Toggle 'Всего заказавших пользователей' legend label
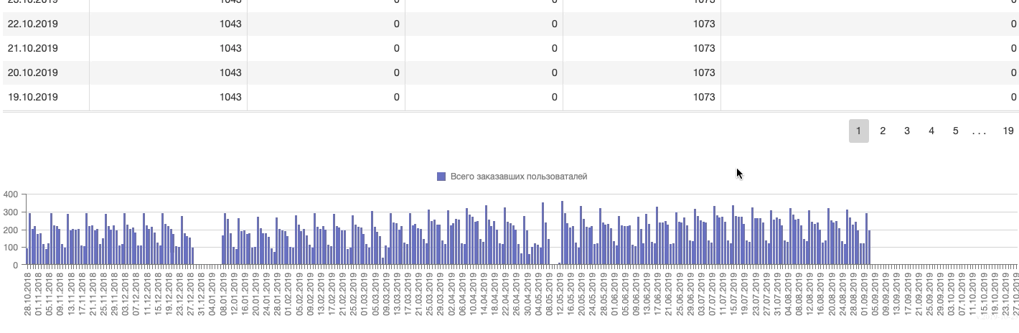 (x=518, y=177)
